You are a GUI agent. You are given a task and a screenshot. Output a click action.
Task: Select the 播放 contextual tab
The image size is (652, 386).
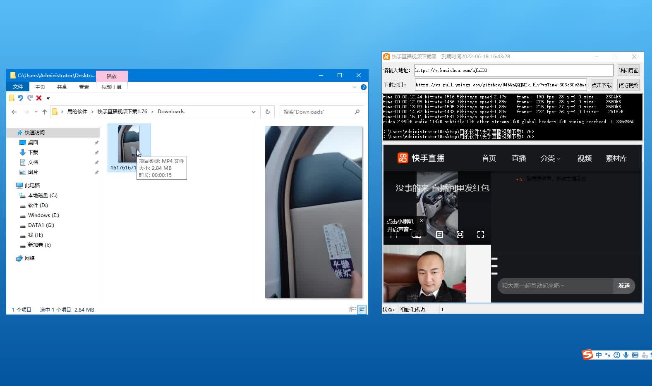point(112,76)
